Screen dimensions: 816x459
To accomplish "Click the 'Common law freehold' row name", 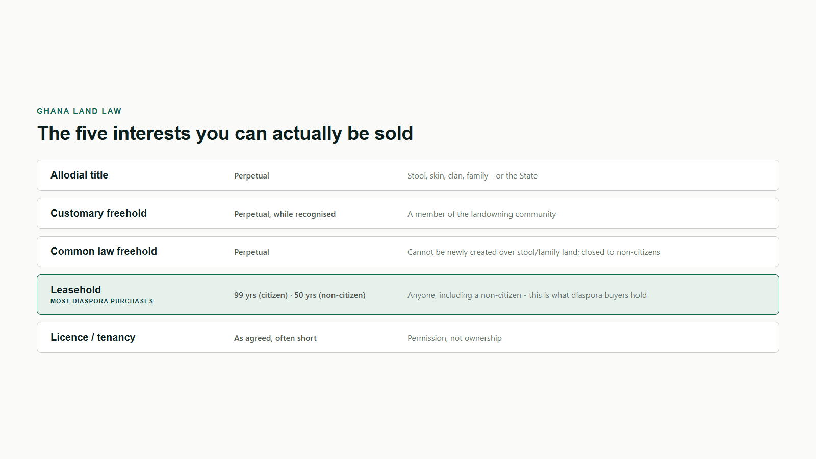I will click(x=104, y=251).
